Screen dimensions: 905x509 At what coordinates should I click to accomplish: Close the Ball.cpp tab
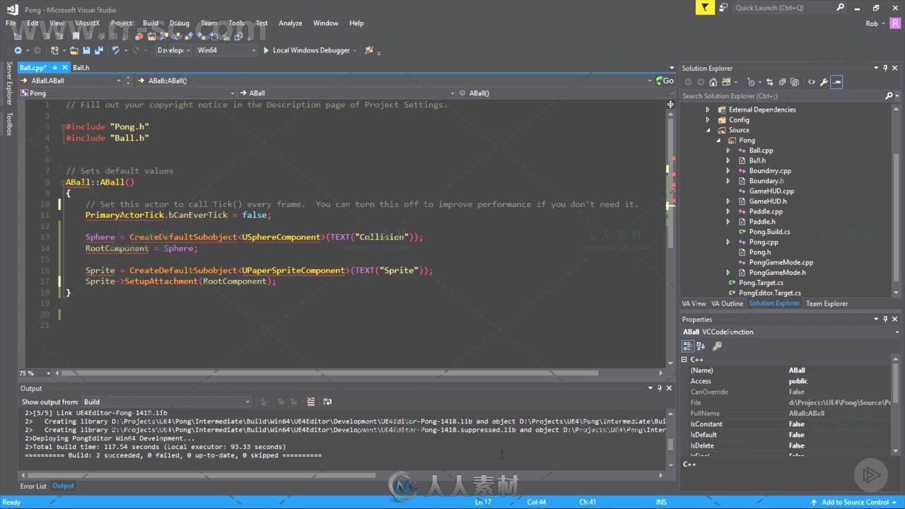tap(64, 68)
